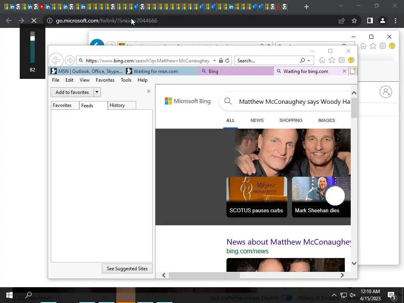Open Mark Sheehan dies news card

tap(321, 197)
